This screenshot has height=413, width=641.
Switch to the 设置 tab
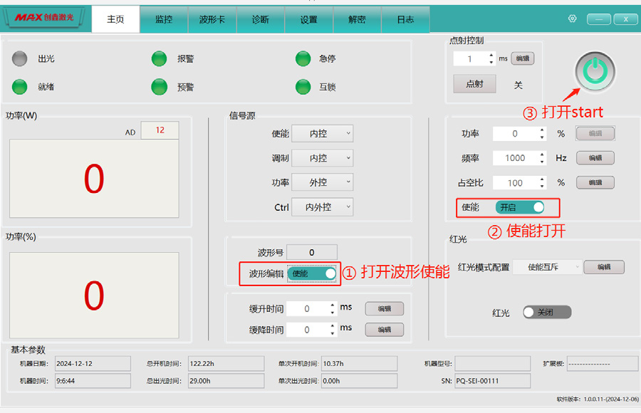tap(308, 19)
